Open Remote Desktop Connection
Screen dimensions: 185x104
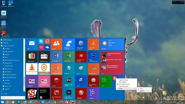(12, 60)
